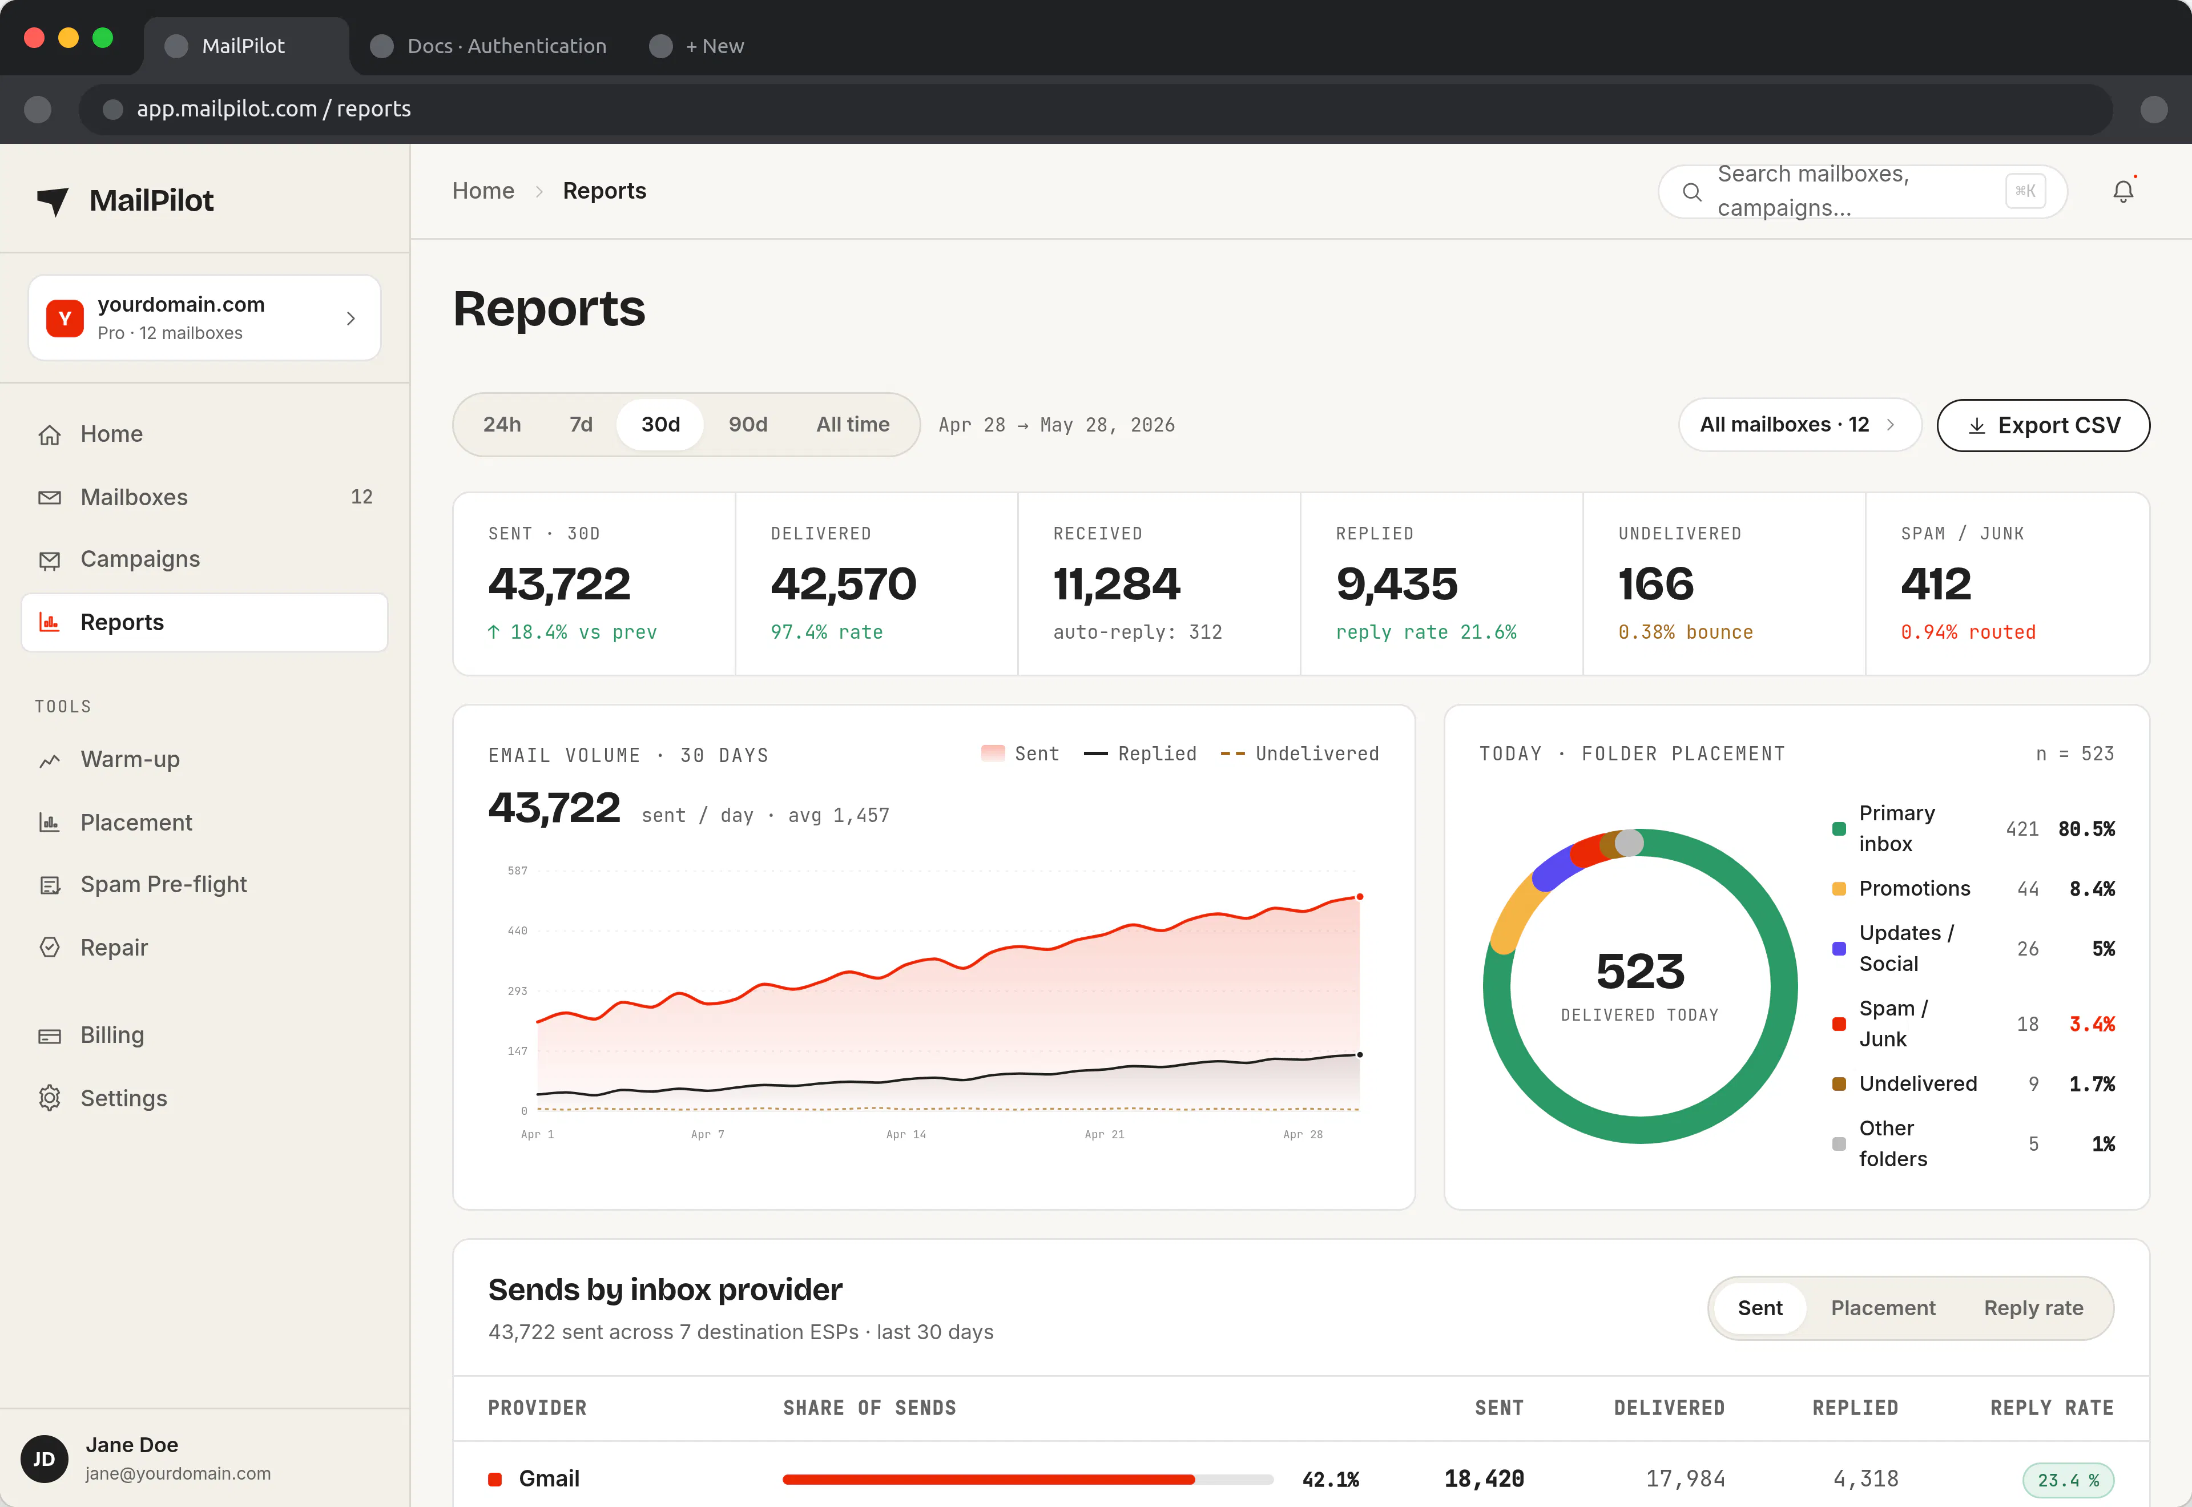Click the Export CSV button
Image resolution: width=2192 pixels, height=1507 pixels.
(x=2044, y=426)
